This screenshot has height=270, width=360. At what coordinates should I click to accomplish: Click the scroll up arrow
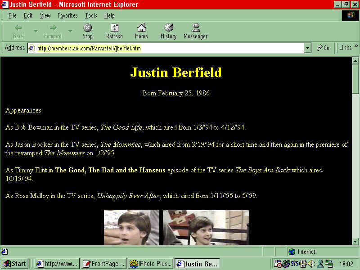[x=355, y=61]
